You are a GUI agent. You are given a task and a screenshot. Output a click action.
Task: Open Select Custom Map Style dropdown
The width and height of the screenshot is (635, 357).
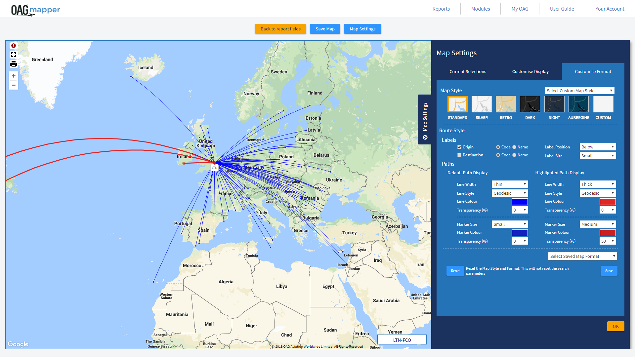pos(579,91)
